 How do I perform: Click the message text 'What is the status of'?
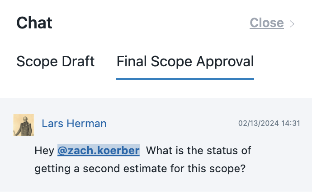[199, 150]
